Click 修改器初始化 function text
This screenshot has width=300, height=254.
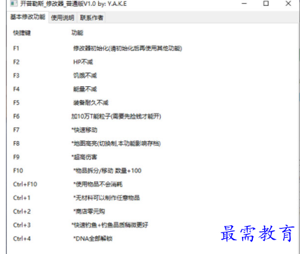[x=127, y=48]
